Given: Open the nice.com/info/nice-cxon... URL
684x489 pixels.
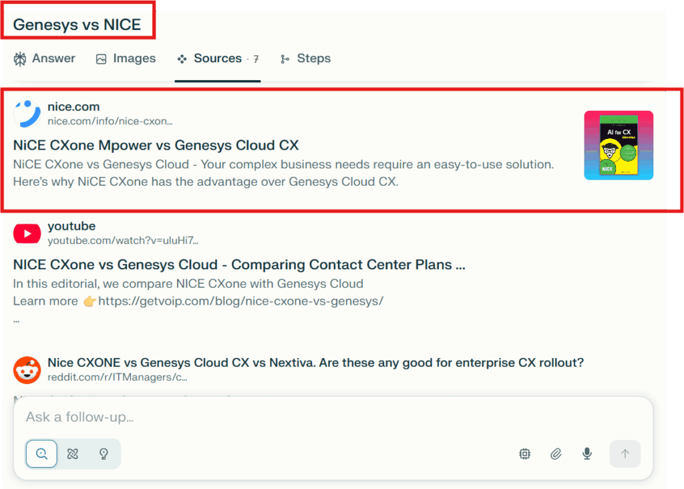Looking at the screenshot, I should click(110, 122).
